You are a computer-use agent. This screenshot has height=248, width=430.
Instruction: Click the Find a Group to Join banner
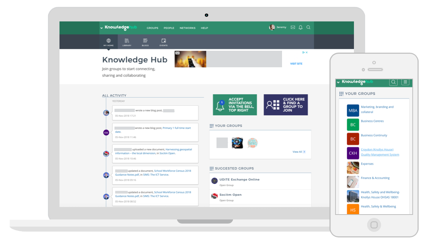[x=286, y=105]
